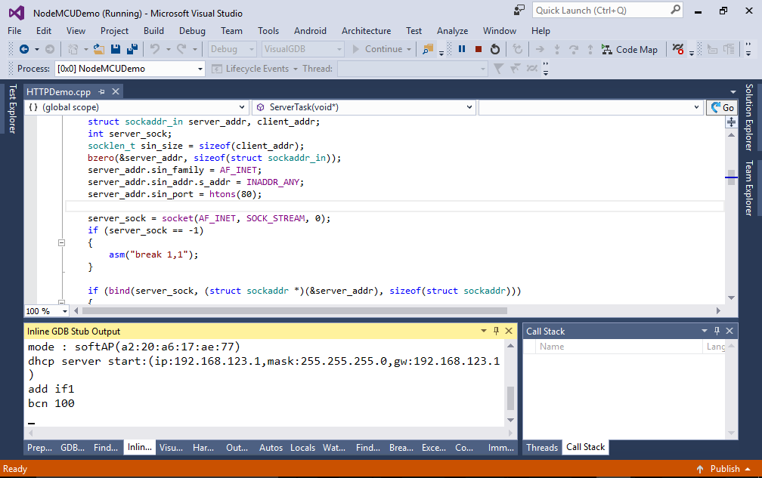Click the editor horizontal scrollbar thumb
Screen dimensions: 762x478
click(293, 310)
